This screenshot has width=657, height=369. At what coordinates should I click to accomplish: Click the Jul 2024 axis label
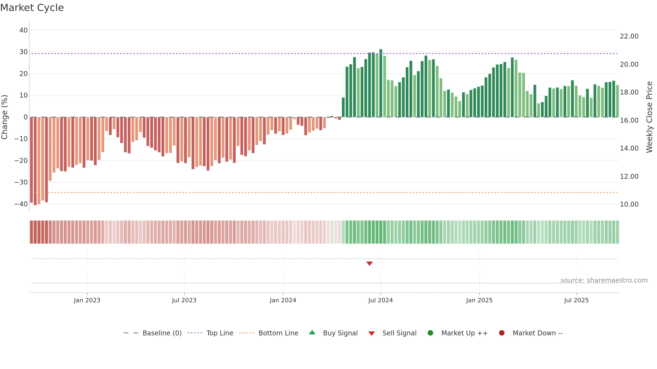point(381,300)
